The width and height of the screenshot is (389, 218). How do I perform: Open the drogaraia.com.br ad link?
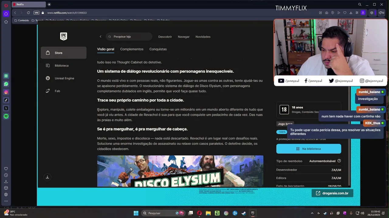(x=332, y=193)
